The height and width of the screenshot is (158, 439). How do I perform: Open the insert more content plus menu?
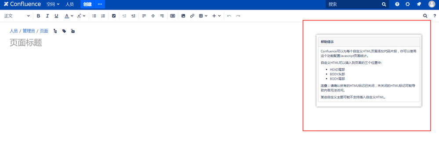coord(216,16)
